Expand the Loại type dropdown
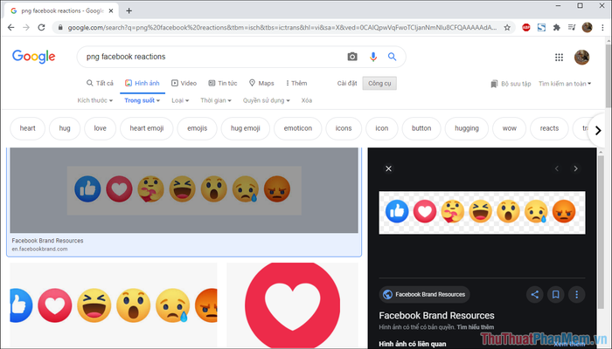Image resolution: width=612 pixels, height=349 pixels. pyautogui.click(x=180, y=100)
